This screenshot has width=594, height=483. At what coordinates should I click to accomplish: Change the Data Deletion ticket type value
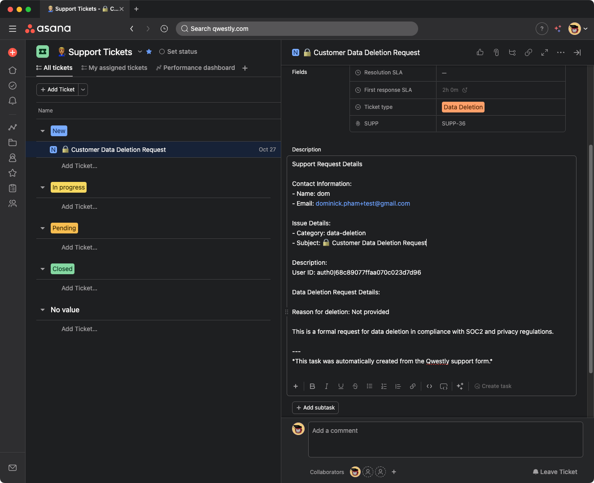coord(463,107)
